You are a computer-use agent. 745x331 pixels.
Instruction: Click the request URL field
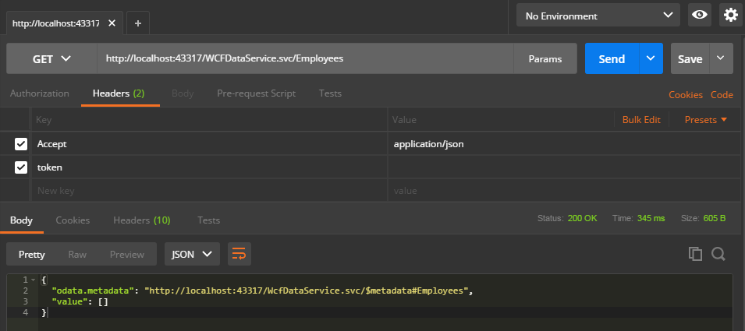pyautogui.click(x=304, y=58)
